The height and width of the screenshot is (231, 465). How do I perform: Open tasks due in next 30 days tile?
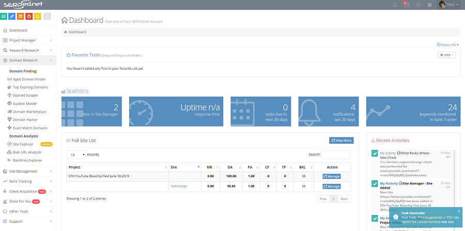pyautogui.click(x=261, y=112)
